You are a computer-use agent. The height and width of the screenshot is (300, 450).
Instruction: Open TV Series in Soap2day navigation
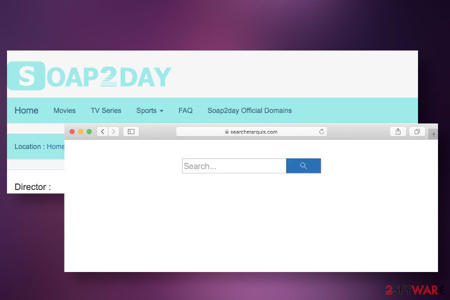[106, 110]
